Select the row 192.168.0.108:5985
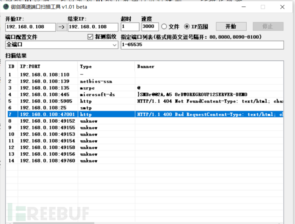This screenshot has height=224, width=295. (x=145, y=101)
